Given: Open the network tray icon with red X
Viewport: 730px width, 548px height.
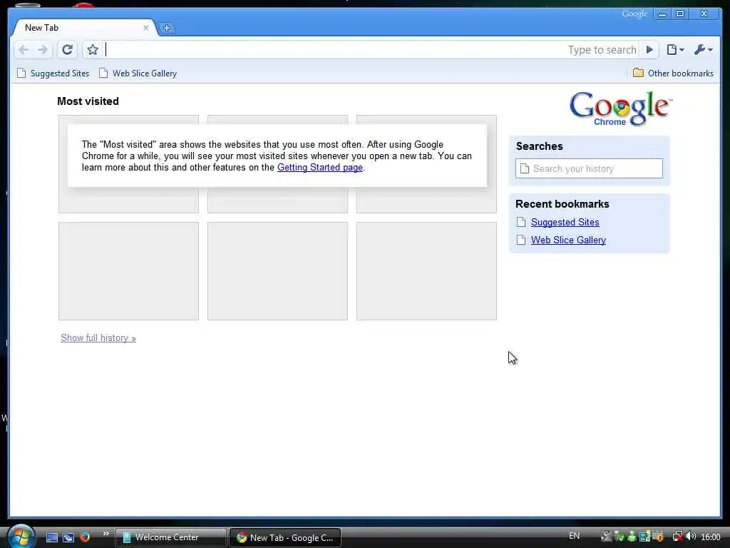Looking at the screenshot, I should tap(677, 537).
